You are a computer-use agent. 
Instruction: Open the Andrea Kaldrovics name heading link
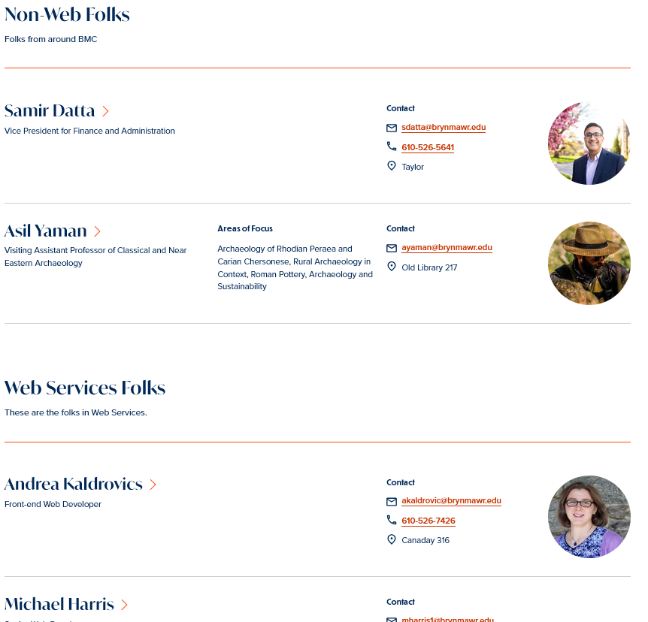[x=73, y=484]
